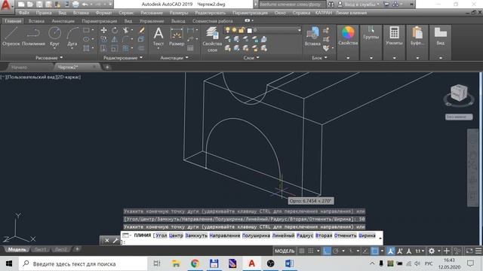Switch to the Лист1 layout tab
Image resolution: width=483 pixels, height=271 pixels.
coord(40,249)
